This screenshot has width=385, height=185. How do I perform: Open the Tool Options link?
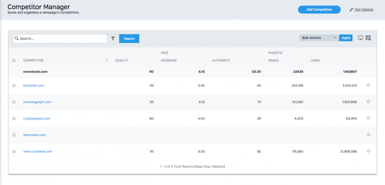tap(364, 10)
